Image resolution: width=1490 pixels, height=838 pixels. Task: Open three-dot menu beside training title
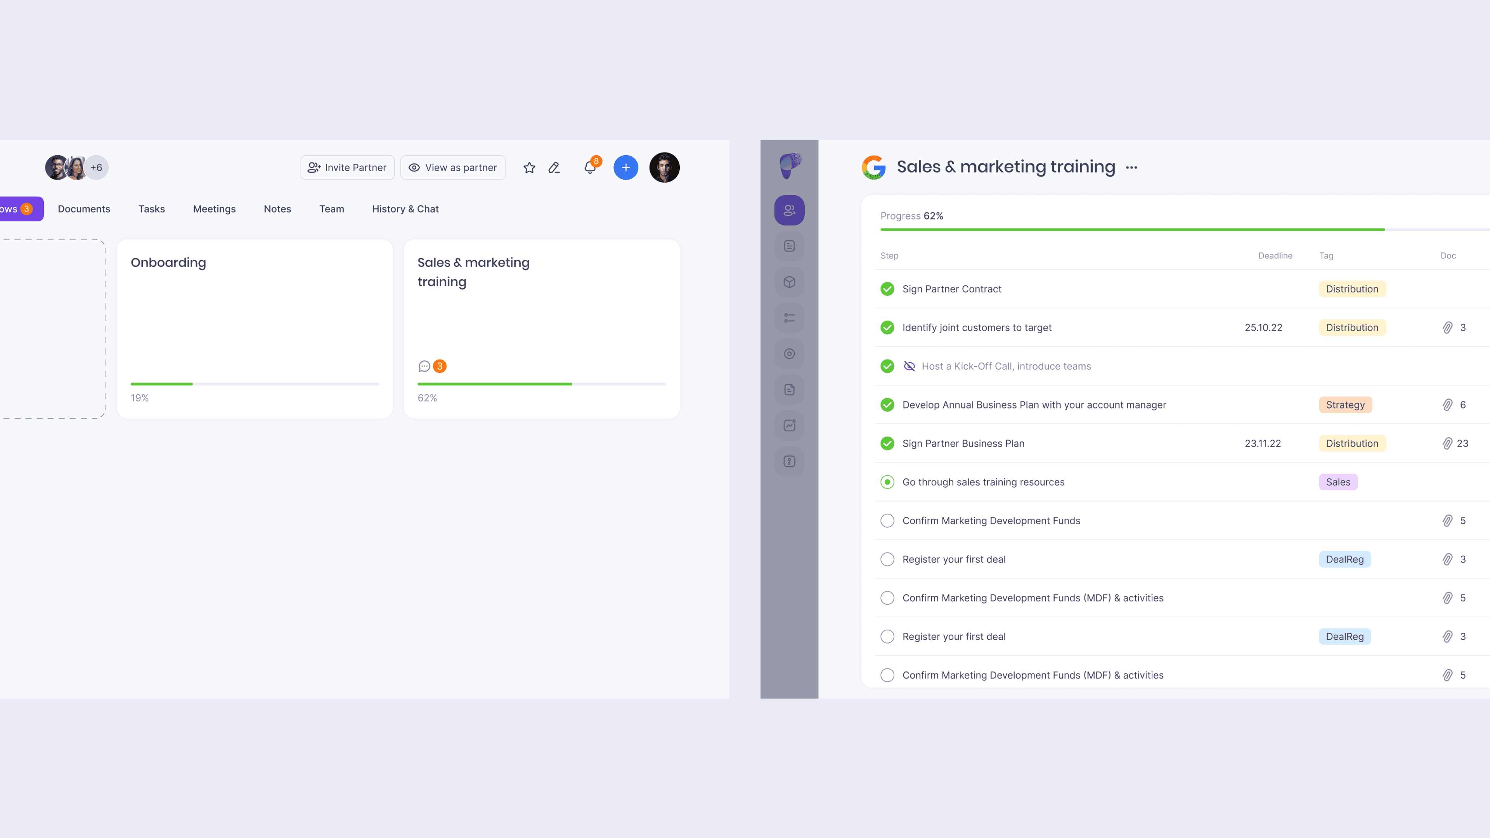pos(1131,168)
